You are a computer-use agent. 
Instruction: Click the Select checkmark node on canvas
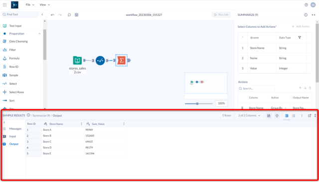click(x=100, y=61)
